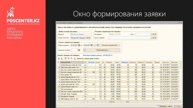Click the Рассчитать... button

click(102, 50)
